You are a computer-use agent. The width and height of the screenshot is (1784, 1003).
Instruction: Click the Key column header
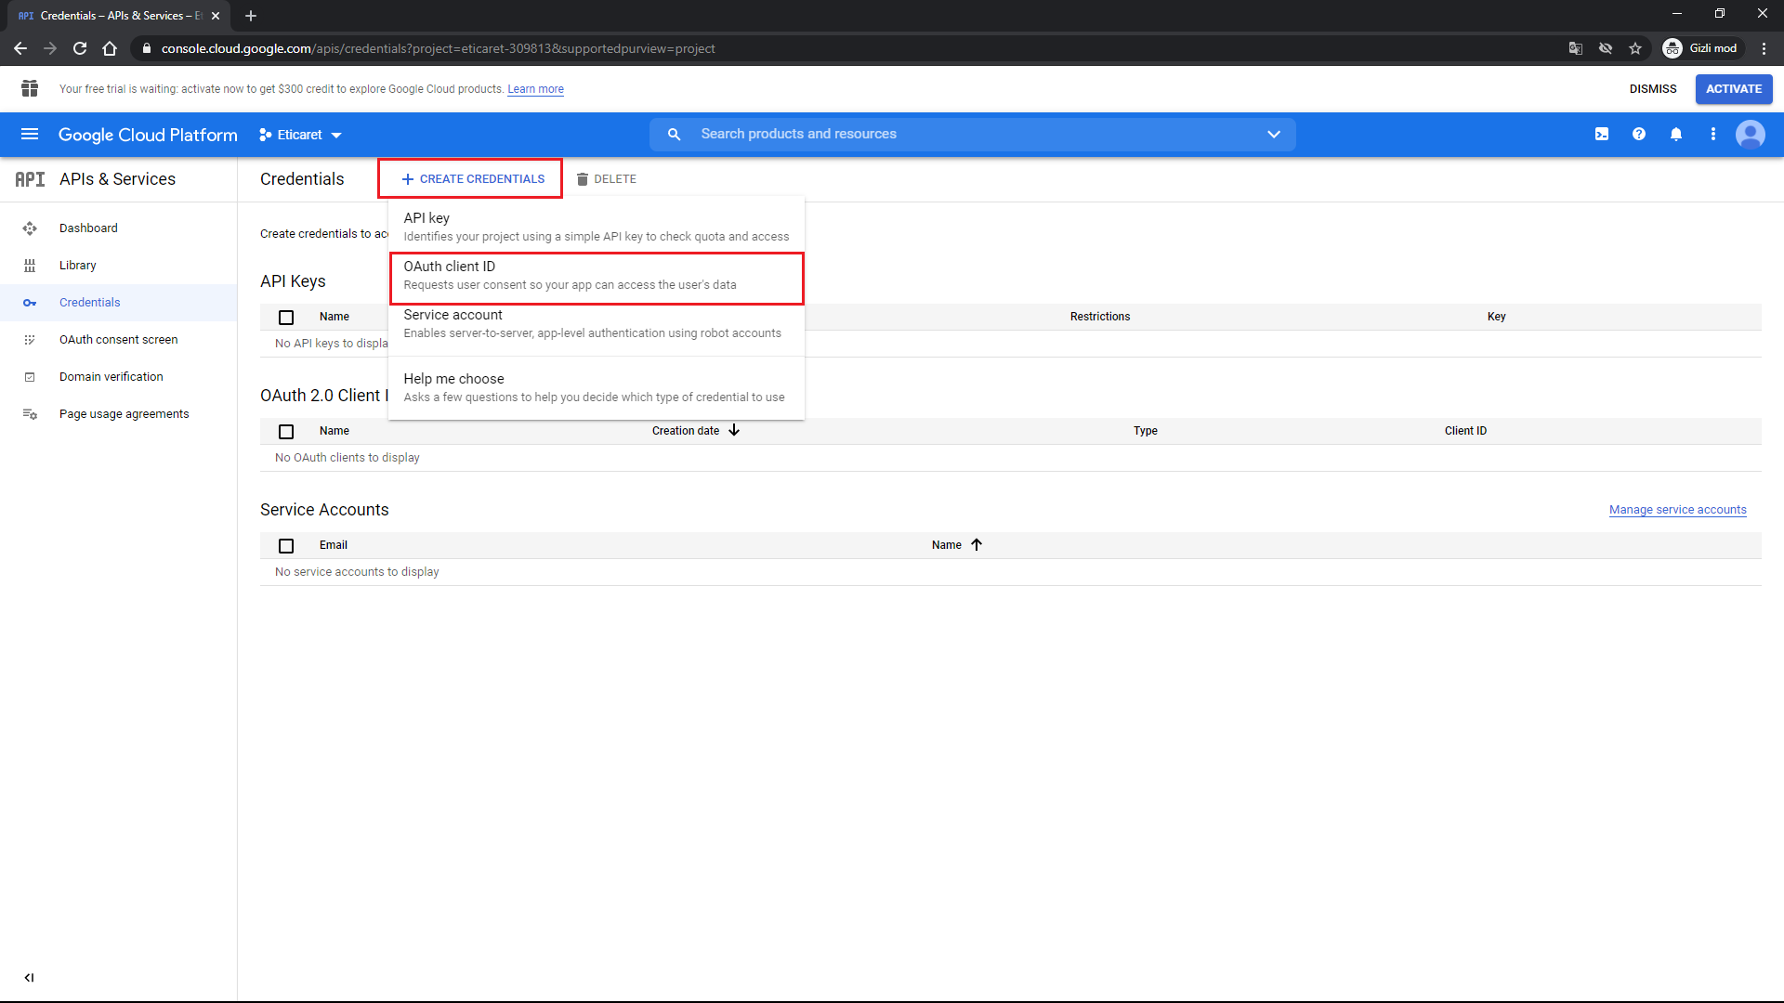[1496, 317]
